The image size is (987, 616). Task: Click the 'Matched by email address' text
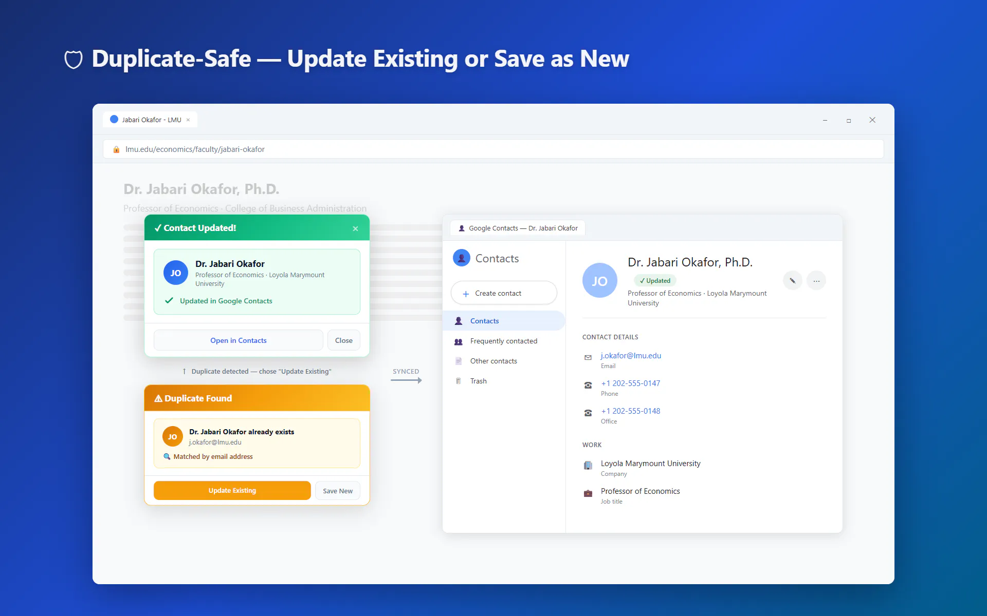213,457
